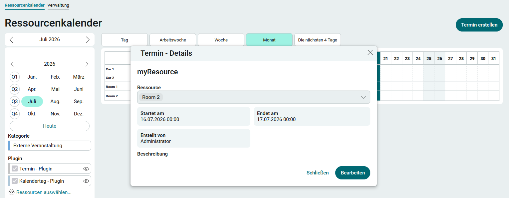The height and width of the screenshot is (198, 509).
Task: Click the Kalendertag - Plugin label
Action: (x=42, y=181)
